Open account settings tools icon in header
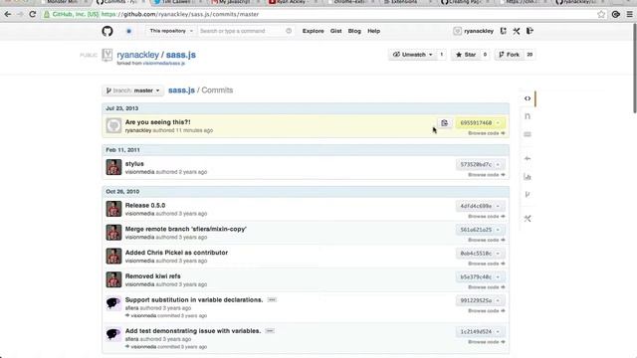 [x=517, y=31]
